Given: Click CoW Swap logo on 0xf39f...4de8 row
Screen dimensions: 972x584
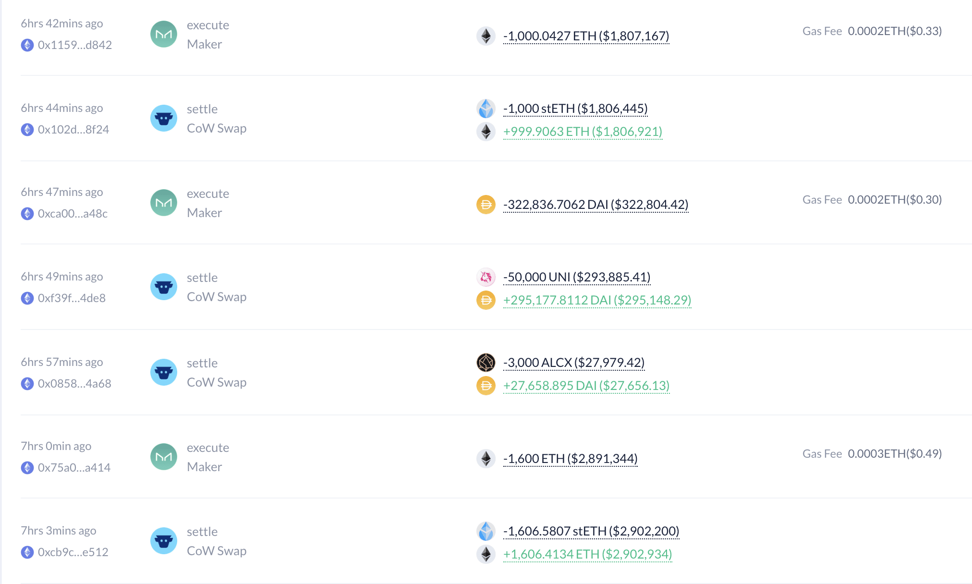Looking at the screenshot, I should click(164, 287).
